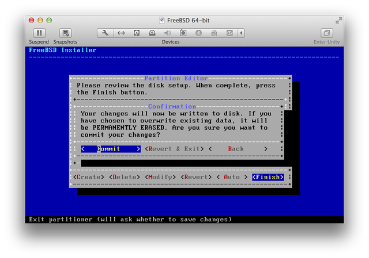Viewport: 369px width, 258px height.
Task: Select the Revert & Exit button
Action: click(x=174, y=149)
